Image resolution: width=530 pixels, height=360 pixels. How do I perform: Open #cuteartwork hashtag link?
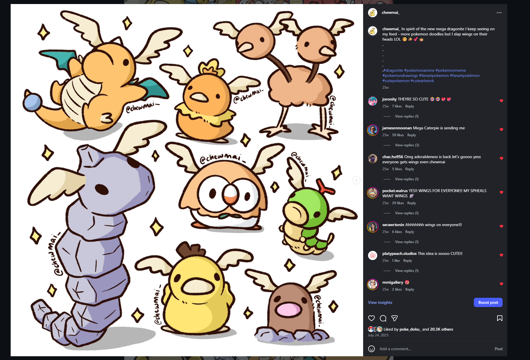[x=422, y=81]
